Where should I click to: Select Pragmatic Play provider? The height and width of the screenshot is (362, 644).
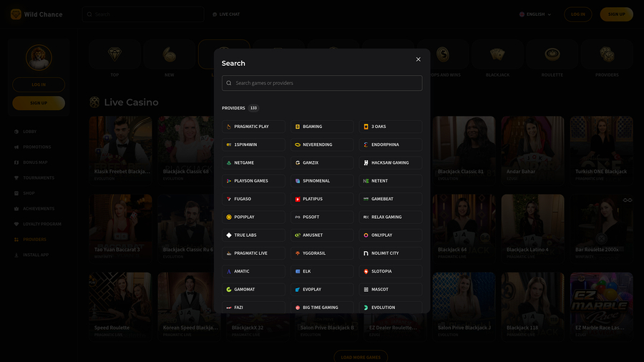pyautogui.click(x=253, y=127)
